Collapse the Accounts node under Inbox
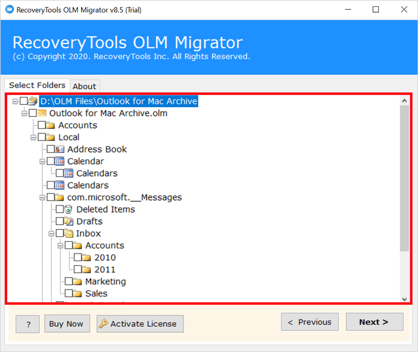This screenshot has height=352, width=418. pyautogui.click(x=61, y=245)
